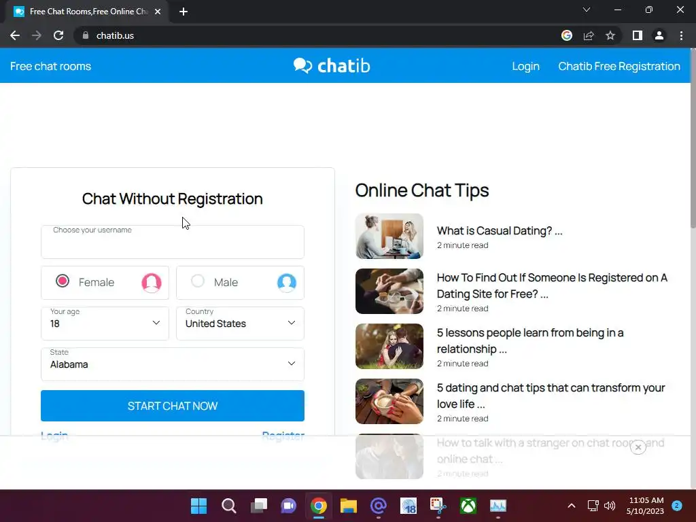Open 'What is Casual Dating?' article
The image size is (696, 522).
click(500, 231)
